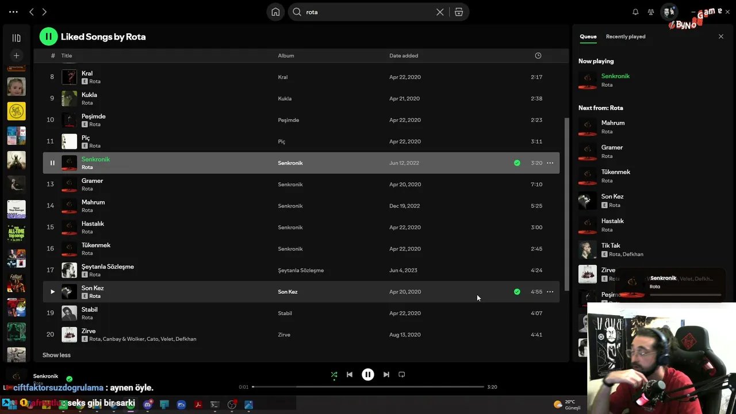Image resolution: width=736 pixels, height=414 pixels.
Task: Clear the search field text
Action: 440,12
